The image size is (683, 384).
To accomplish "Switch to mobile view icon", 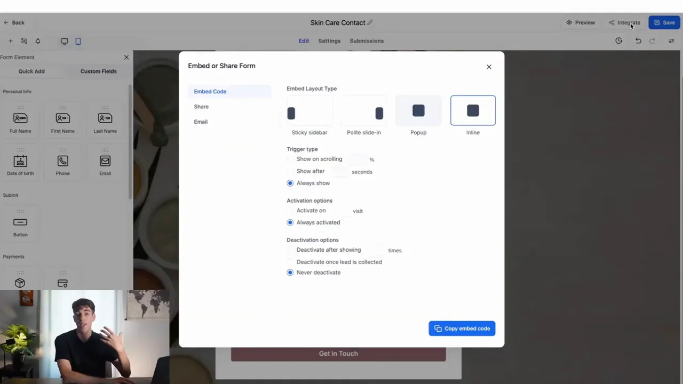I will [x=78, y=41].
